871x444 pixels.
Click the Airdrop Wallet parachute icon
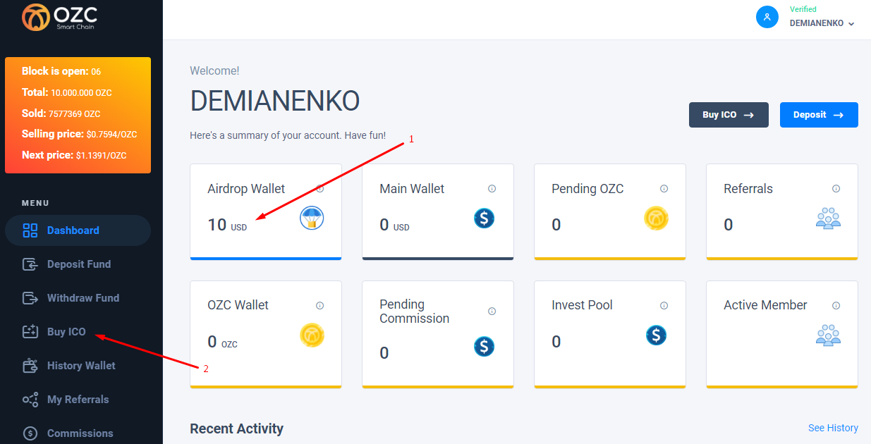pos(312,218)
